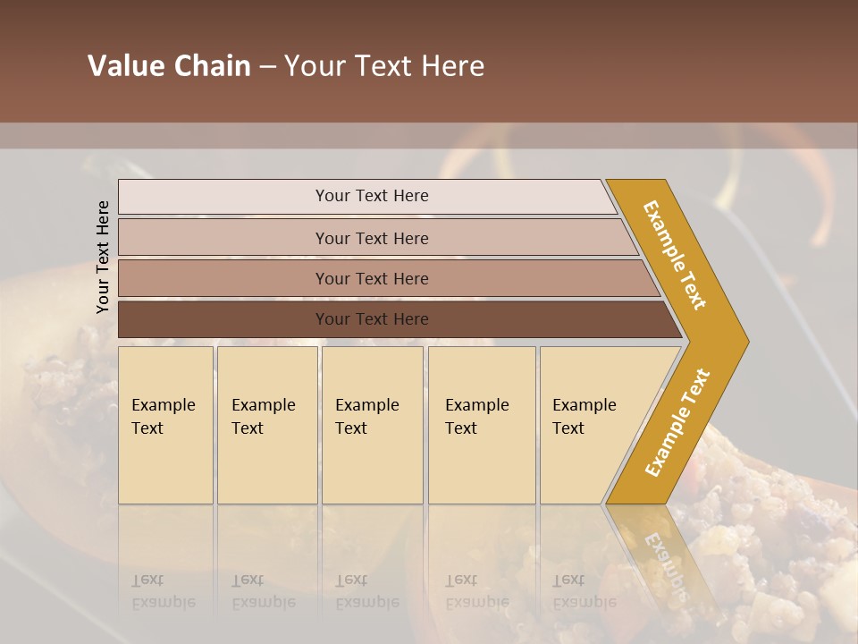
Task: Click the second 'Your Text Here' bar from top
Action: [x=371, y=238]
